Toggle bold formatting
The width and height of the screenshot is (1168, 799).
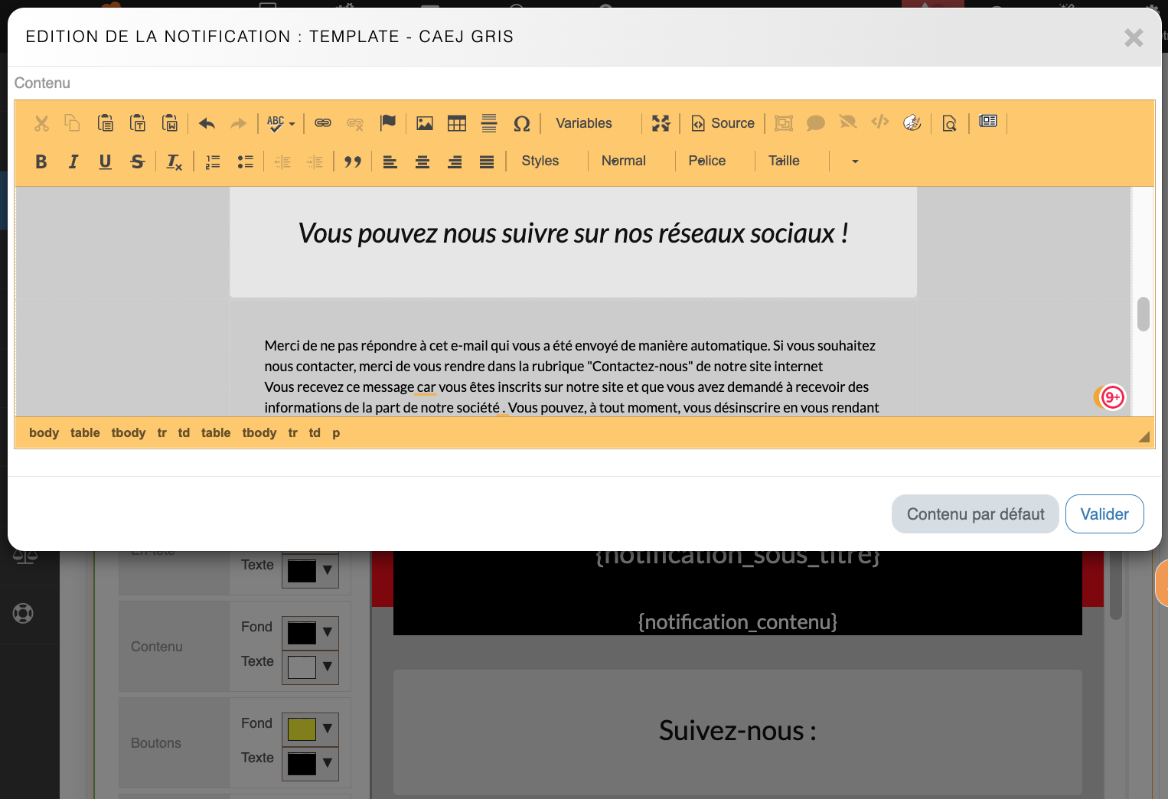click(x=41, y=161)
